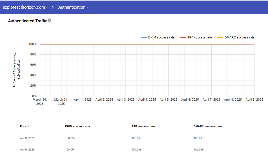Sort table by the Date column header
268x153 pixels.
coord(23,127)
